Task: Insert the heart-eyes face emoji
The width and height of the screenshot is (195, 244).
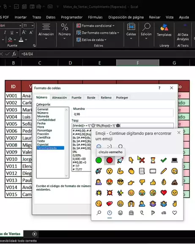Action: point(110,182)
